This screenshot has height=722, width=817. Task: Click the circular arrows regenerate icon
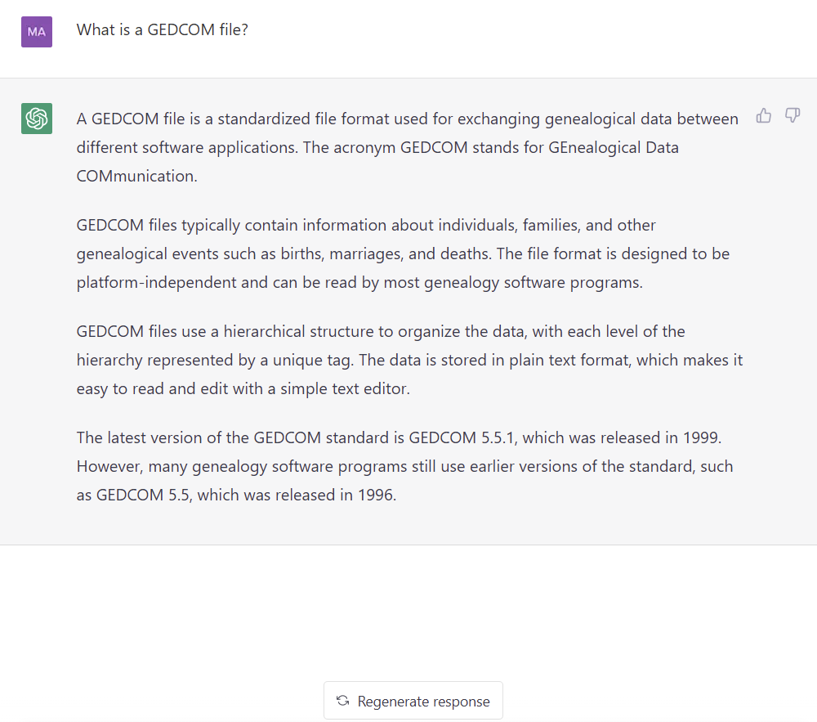343,701
